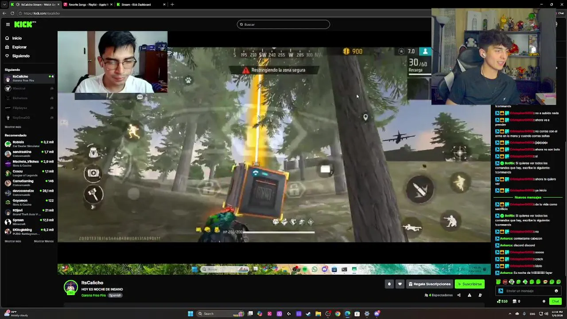Click into Enviar un mensaje chat field
Image resolution: width=567 pixels, height=319 pixels.
(x=527, y=291)
